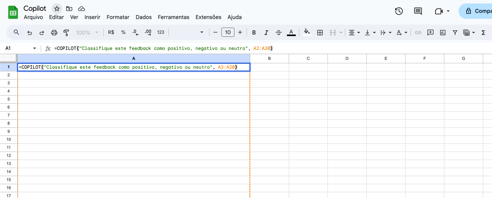Open the Dados menu
492x198 pixels.
tap(144, 17)
